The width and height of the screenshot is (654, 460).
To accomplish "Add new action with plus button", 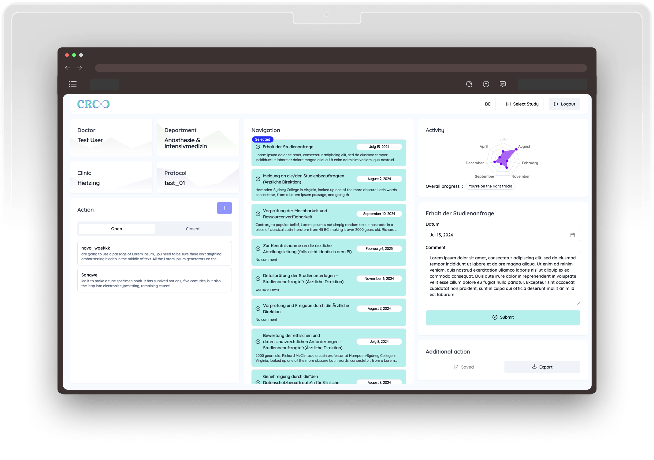I will coord(224,208).
